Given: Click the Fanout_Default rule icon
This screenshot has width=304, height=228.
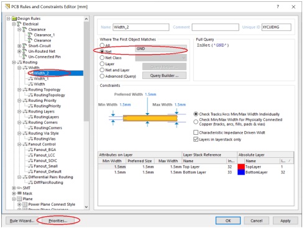Looking at the screenshot, I should (30, 171).
